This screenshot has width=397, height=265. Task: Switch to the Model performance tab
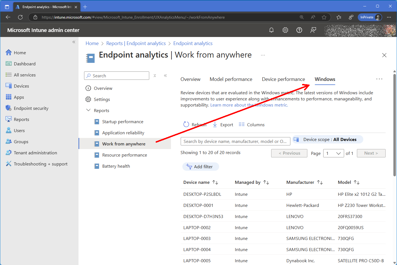point(231,79)
